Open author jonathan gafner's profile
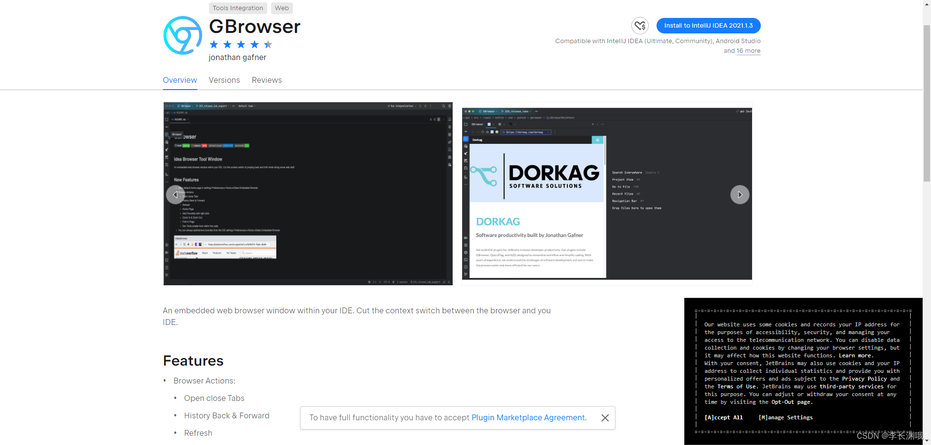The image size is (931, 445). (238, 58)
